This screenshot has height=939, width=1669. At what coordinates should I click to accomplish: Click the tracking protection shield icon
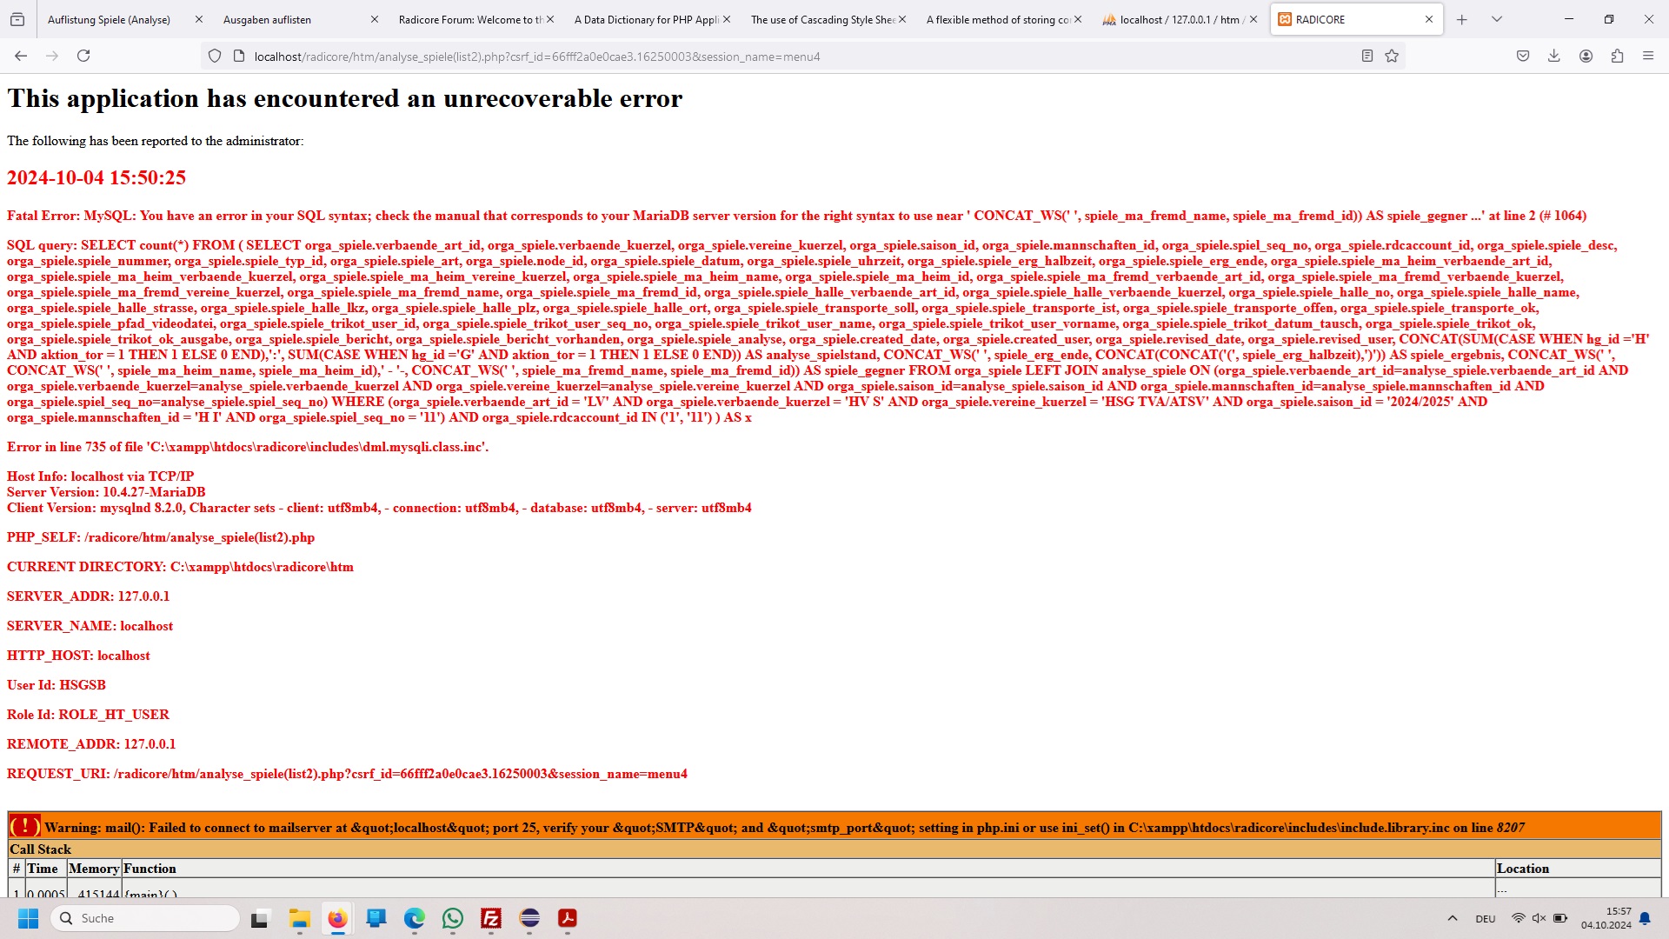pos(215,57)
